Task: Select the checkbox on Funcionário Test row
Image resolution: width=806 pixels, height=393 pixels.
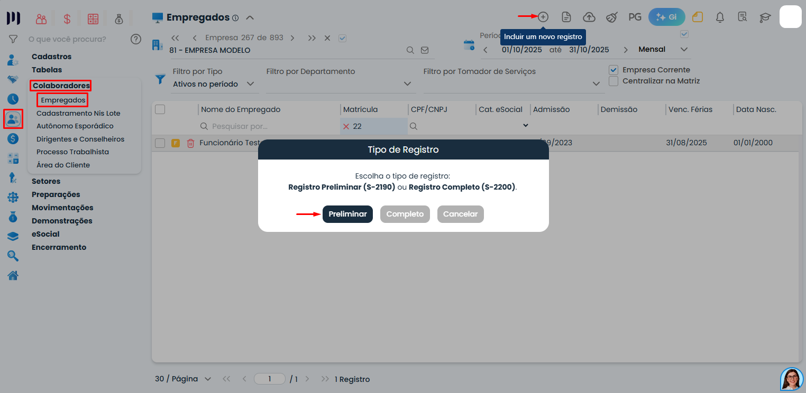Action: pos(160,142)
